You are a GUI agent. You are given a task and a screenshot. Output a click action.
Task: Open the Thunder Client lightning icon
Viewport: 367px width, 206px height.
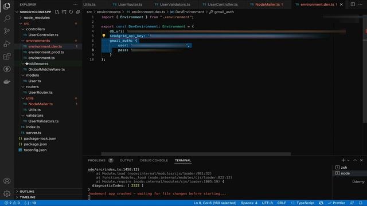pyautogui.click(x=7, y=69)
